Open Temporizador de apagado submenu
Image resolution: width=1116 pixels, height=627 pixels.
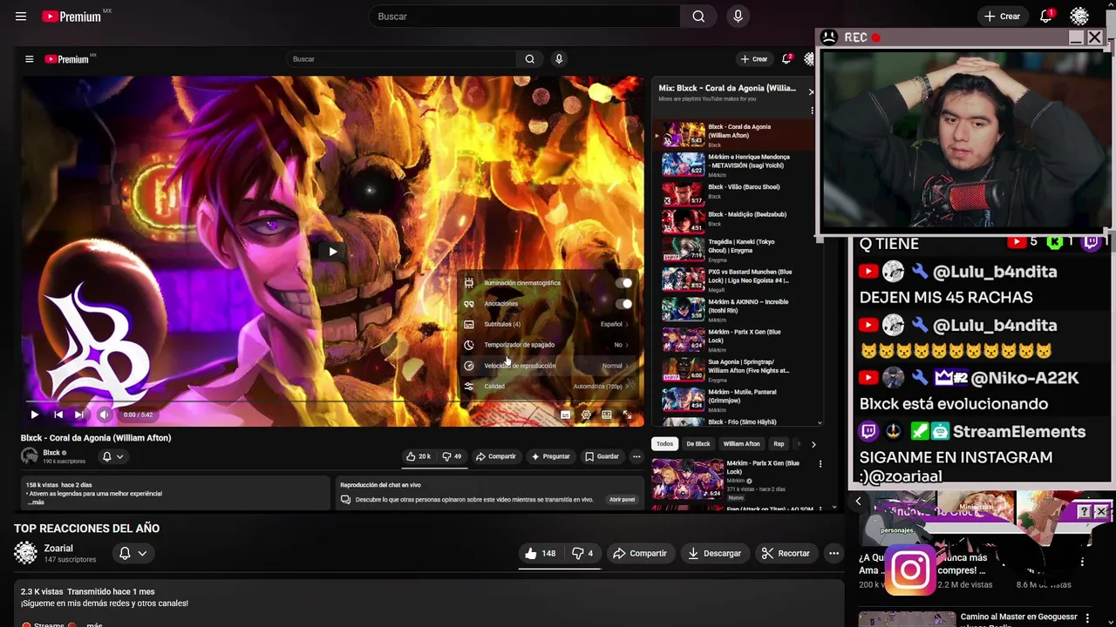click(548, 345)
